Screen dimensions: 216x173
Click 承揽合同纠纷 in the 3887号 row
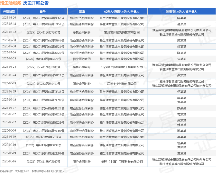point(82,67)
